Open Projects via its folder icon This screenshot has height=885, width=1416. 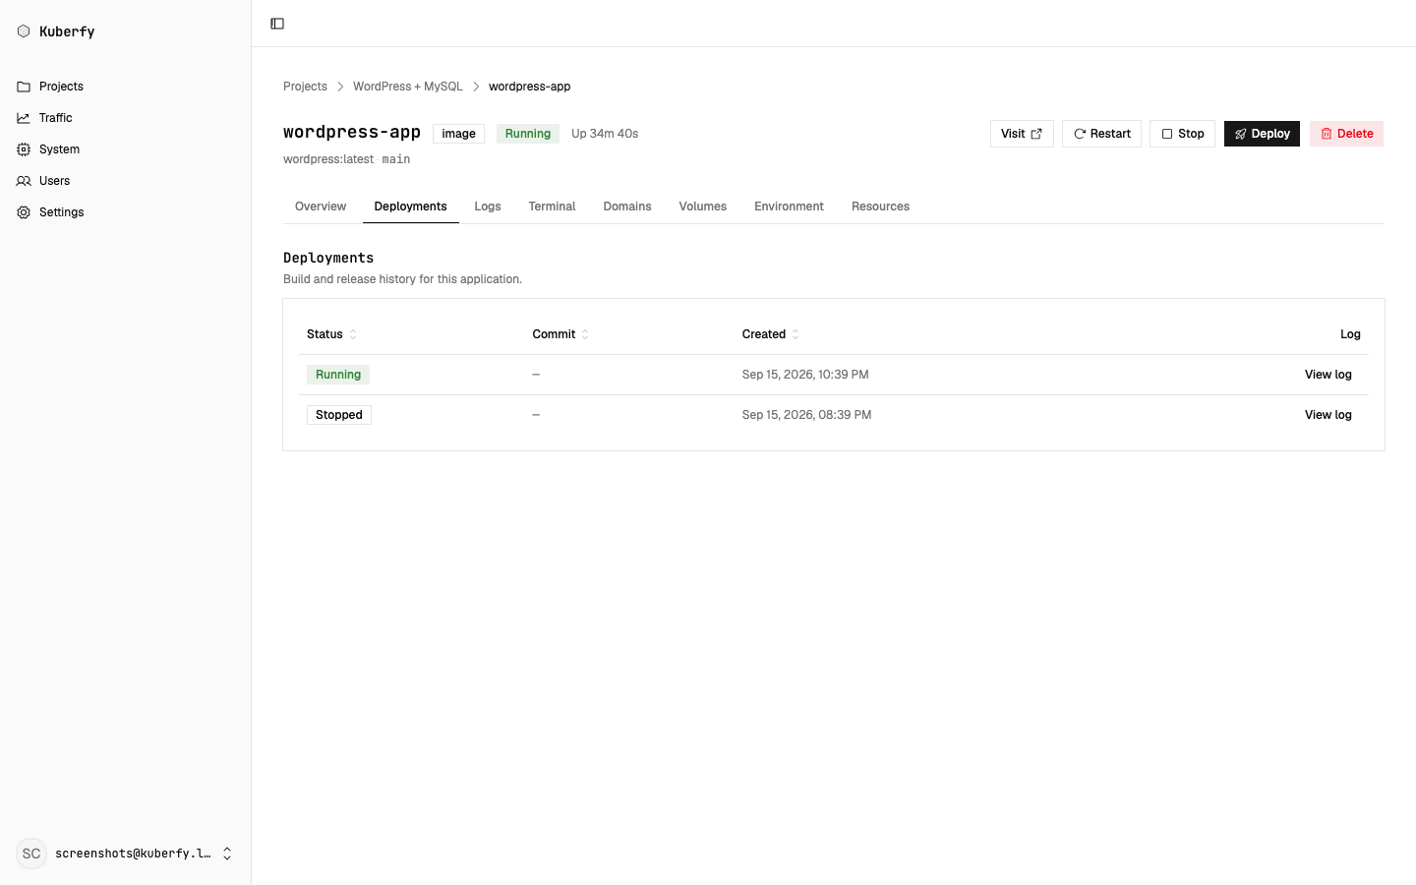[x=24, y=87]
